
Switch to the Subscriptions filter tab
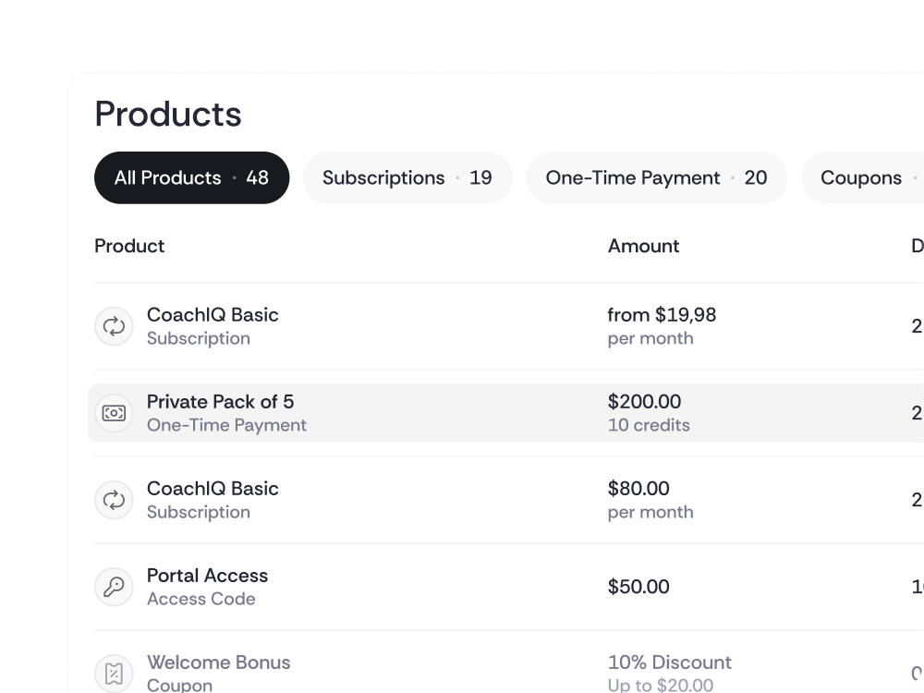[x=407, y=177]
